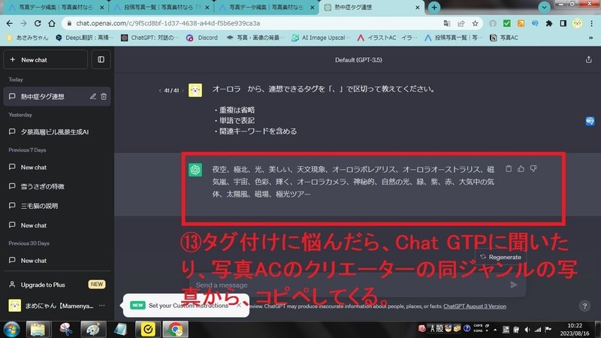Collapse the sidebar with the panel icon
Image resolution: width=601 pixels, height=338 pixels.
click(x=101, y=60)
